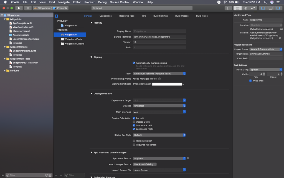The image size is (284, 178).
Task: Filter navigator by recently edited files
Action: point(47,175)
